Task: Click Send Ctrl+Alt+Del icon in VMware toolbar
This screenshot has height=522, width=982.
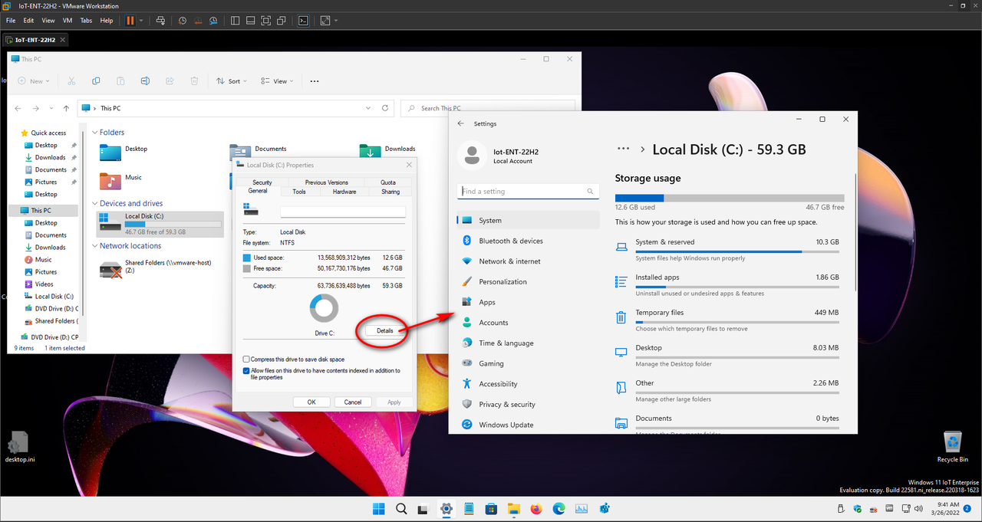Action: click(x=160, y=20)
